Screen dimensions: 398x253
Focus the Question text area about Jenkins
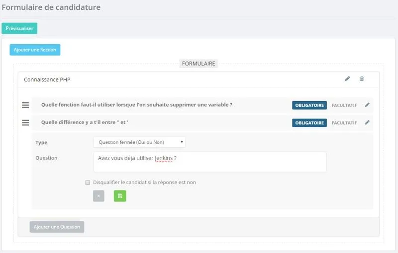(x=210, y=162)
